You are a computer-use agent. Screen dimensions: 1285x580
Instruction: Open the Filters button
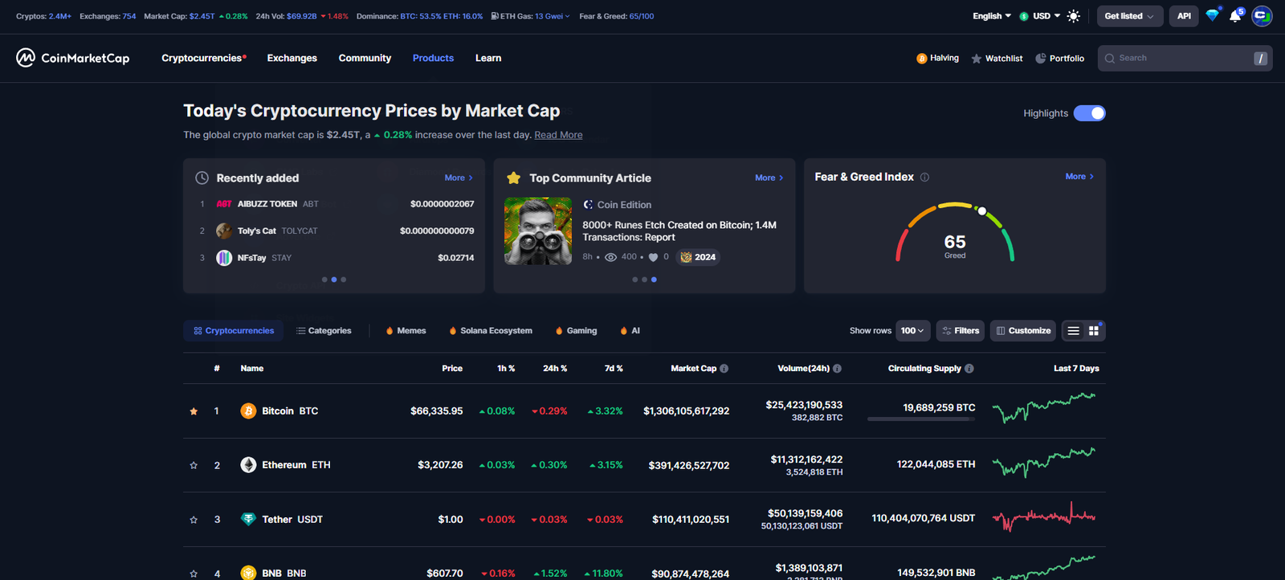pyautogui.click(x=961, y=331)
